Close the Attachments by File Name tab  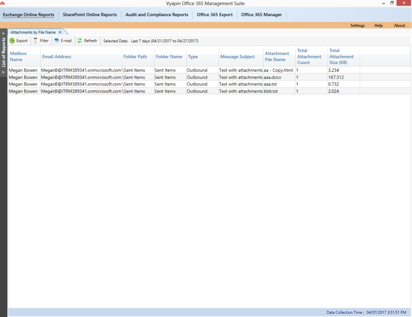click(60, 32)
